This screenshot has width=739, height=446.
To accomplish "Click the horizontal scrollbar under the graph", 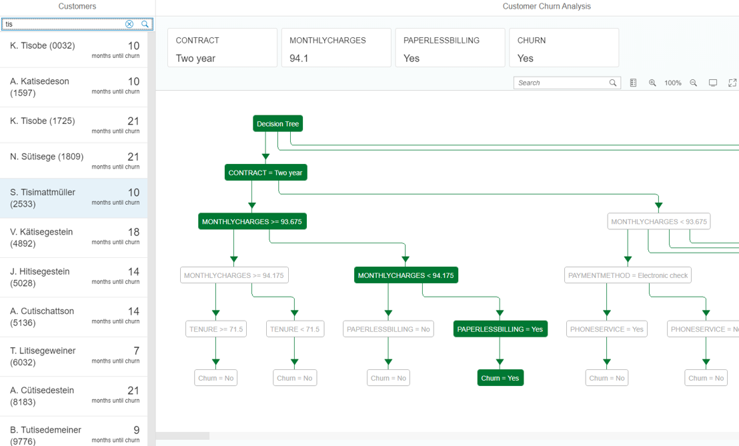I will point(183,436).
